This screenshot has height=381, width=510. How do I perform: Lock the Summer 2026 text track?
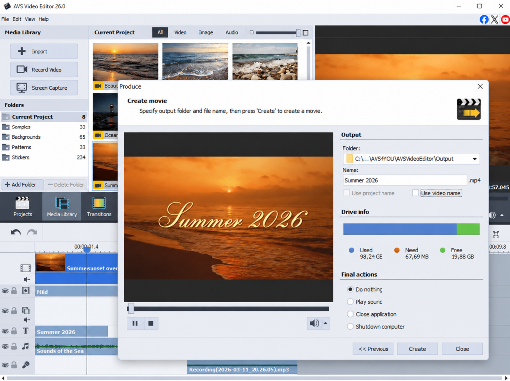(14, 331)
